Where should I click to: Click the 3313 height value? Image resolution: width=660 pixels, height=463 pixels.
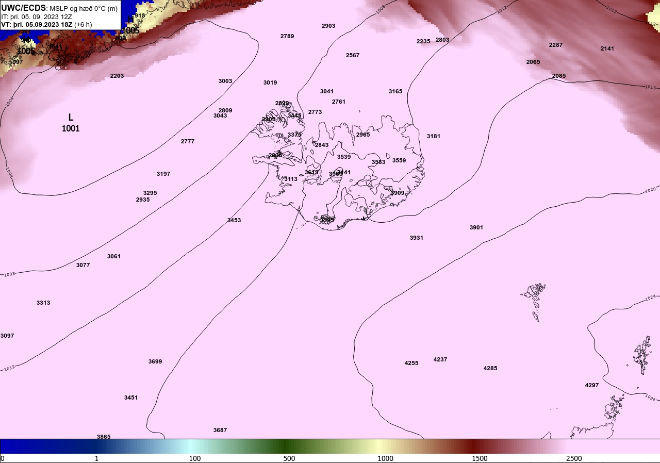[x=43, y=303]
